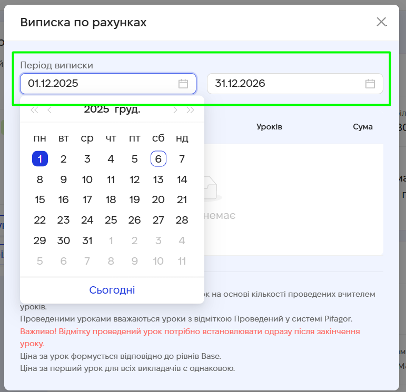Image resolution: width=406 pixels, height=392 pixels.
Task: Go to previous month arrow
Action: point(49,110)
